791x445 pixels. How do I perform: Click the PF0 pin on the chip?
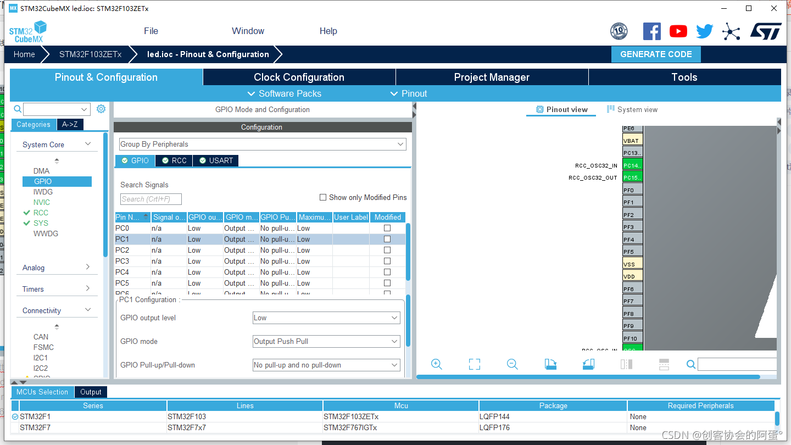pyautogui.click(x=632, y=190)
